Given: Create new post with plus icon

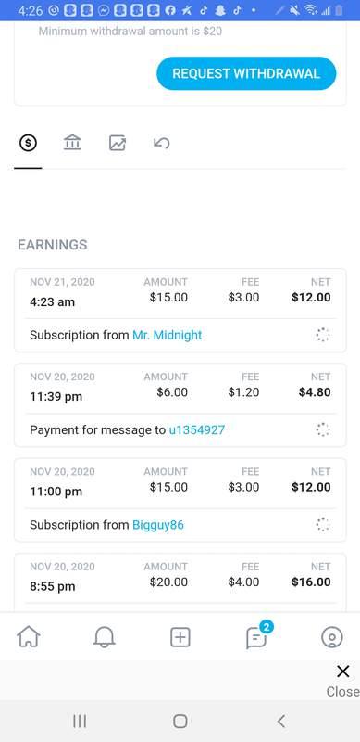Looking at the screenshot, I should [x=180, y=637].
